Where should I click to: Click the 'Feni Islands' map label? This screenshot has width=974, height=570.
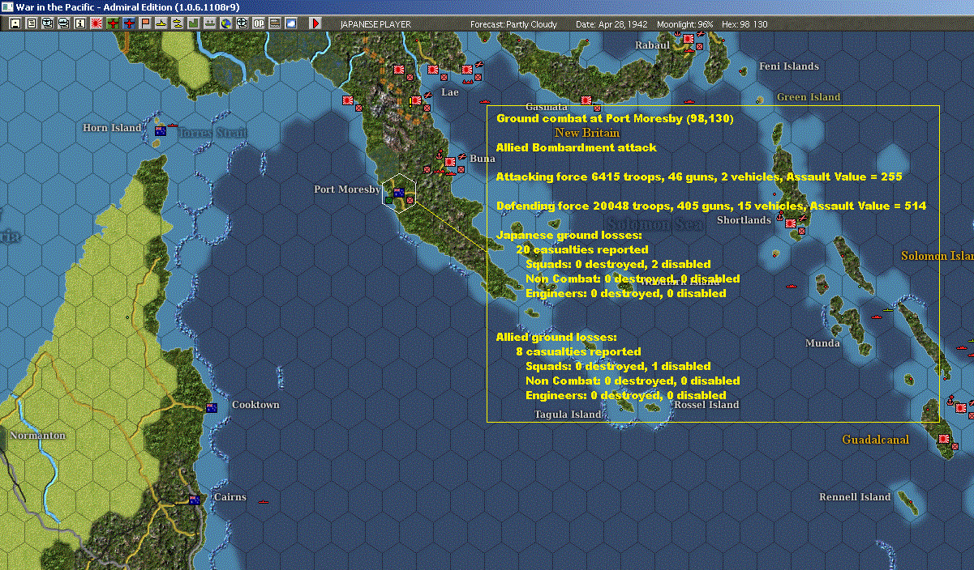[789, 66]
